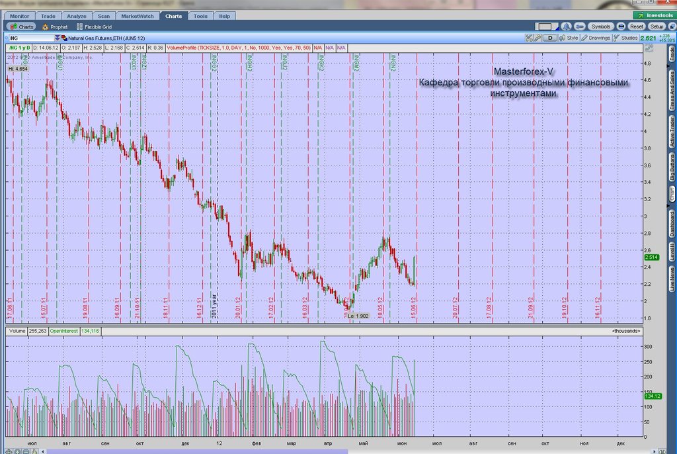Open the D timeframe selector

click(x=550, y=38)
